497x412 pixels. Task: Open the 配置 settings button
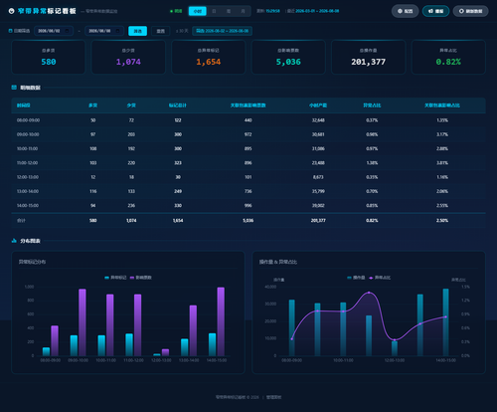[406, 11]
